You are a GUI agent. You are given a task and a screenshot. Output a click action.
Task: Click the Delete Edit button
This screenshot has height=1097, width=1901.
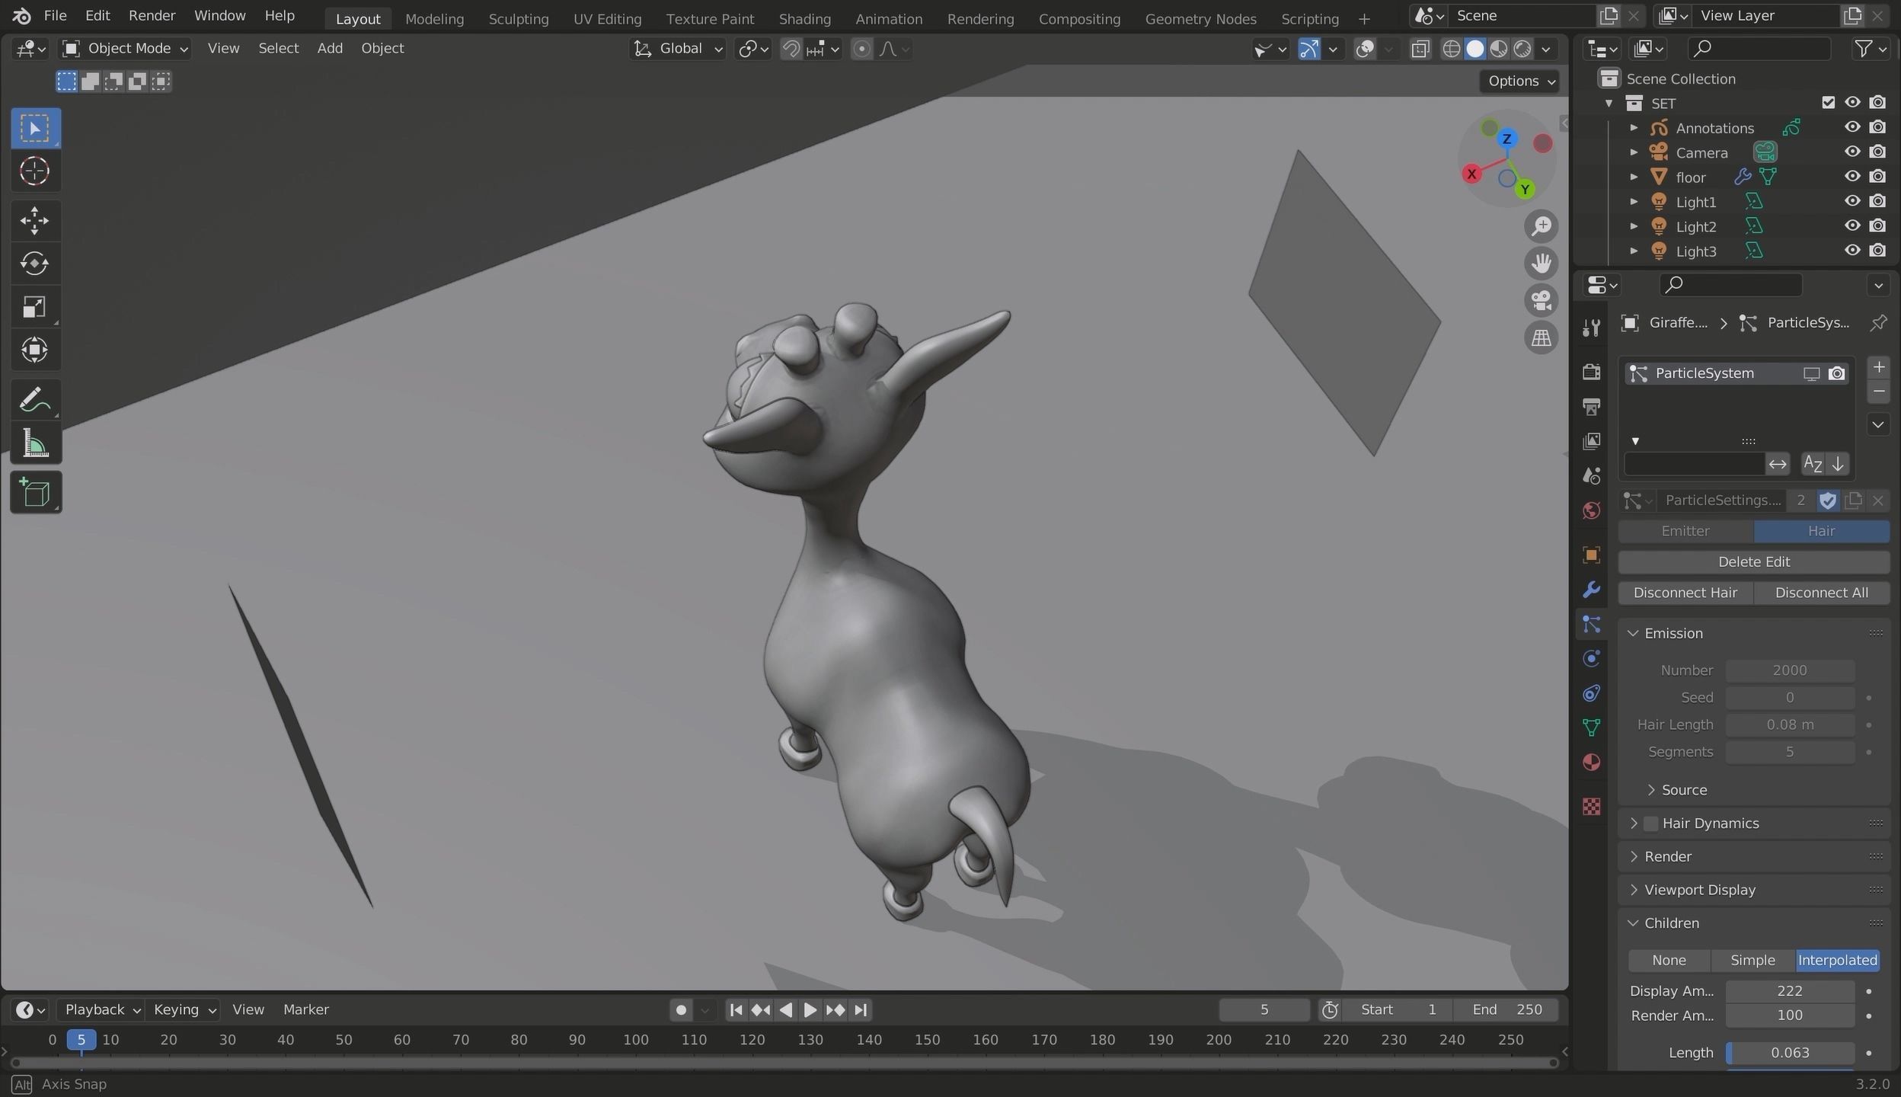pos(1753,562)
